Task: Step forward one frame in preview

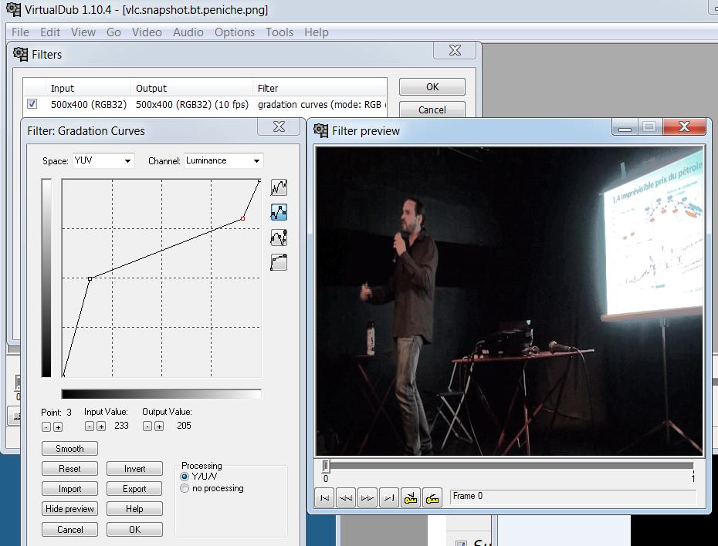Action: 368,498
